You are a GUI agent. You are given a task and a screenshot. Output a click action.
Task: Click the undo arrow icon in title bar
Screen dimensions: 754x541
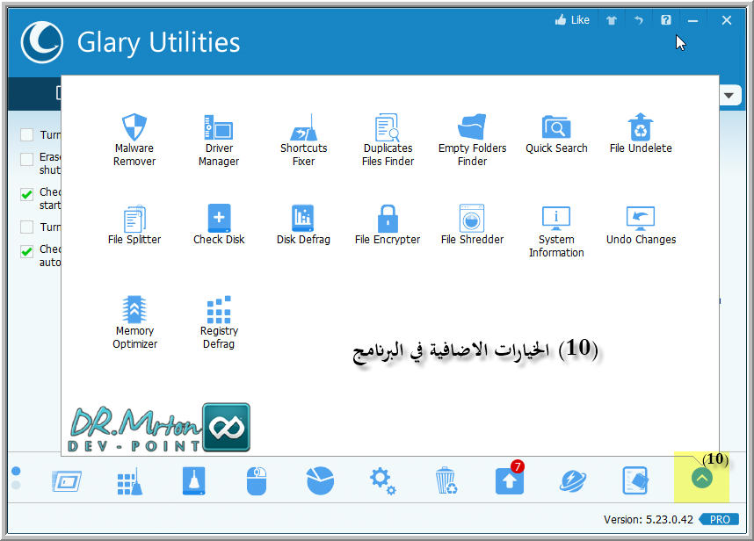click(638, 20)
